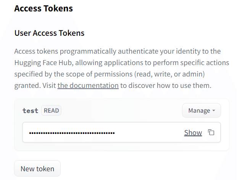
Task: Click the caret arrow beside Manage
Action: (x=214, y=110)
